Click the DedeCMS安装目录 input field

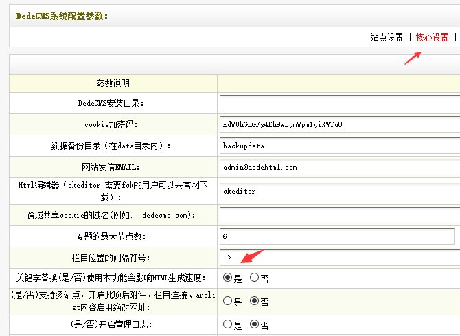(x=339, y=103)
